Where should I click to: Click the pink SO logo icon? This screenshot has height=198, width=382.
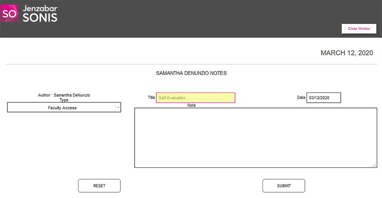point(10,13)
